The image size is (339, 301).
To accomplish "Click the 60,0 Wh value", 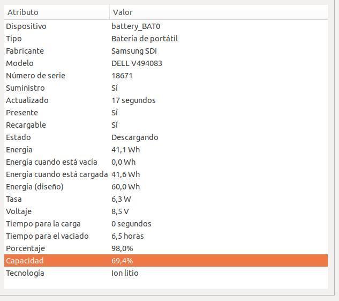I will pos(126,187).
